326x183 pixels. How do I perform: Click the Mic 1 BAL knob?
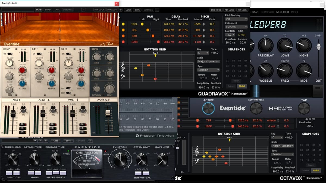tap(23, 109)
